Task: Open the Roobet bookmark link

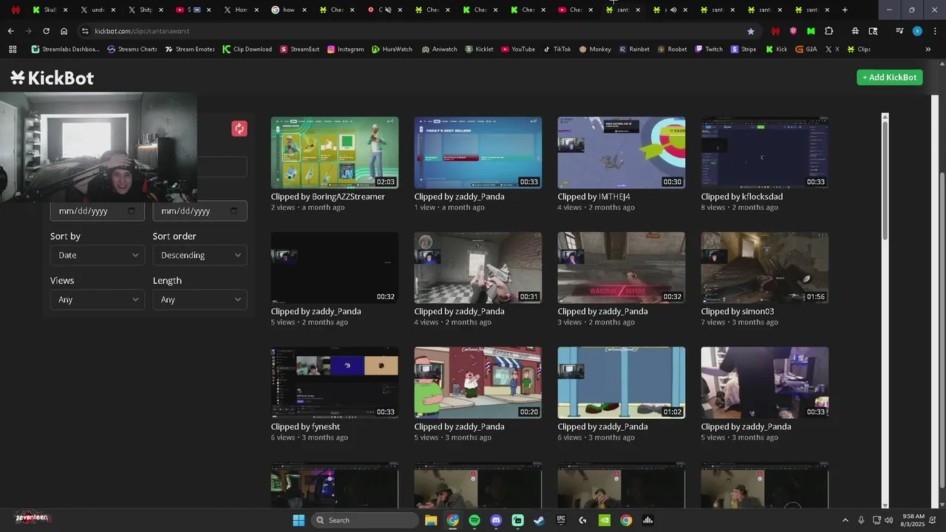Action: coord(672,49)
